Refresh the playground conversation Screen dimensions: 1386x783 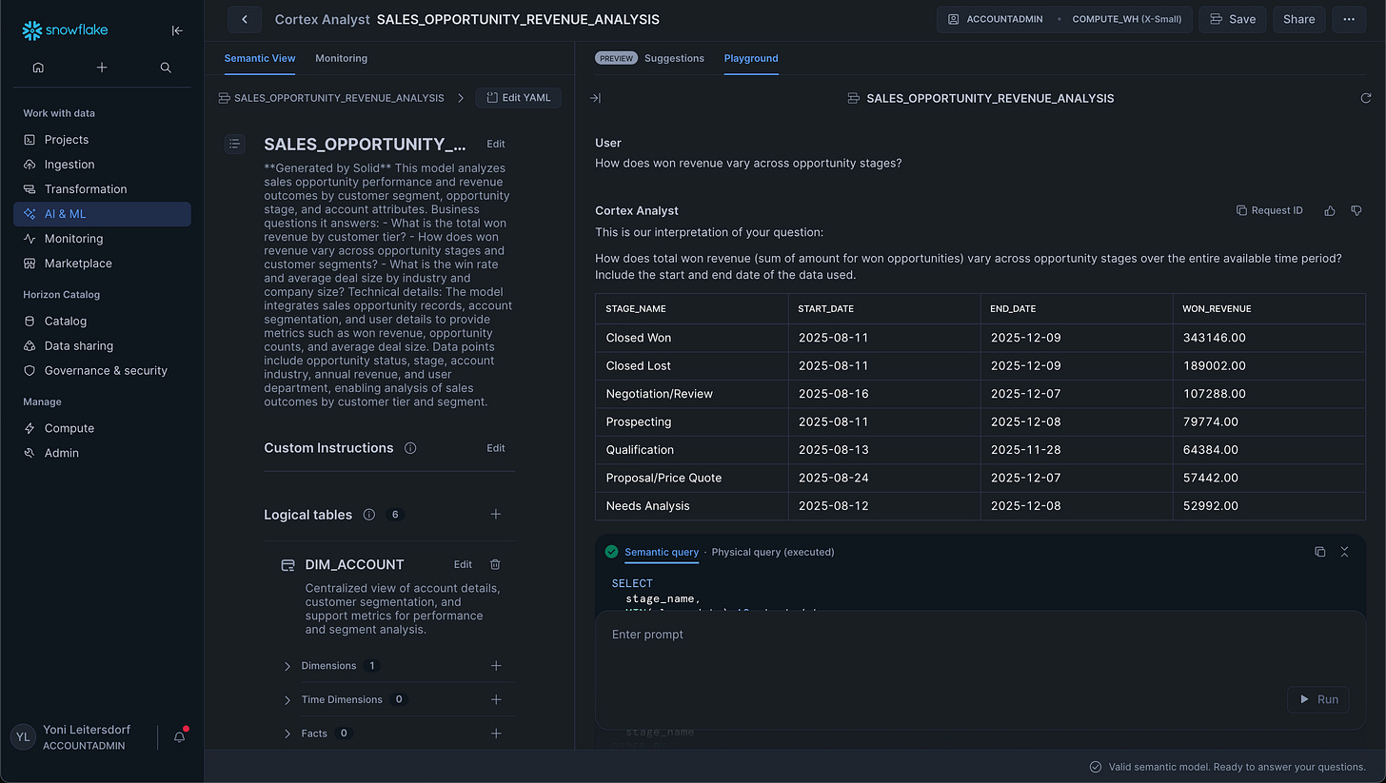[x=1366, y=98]
